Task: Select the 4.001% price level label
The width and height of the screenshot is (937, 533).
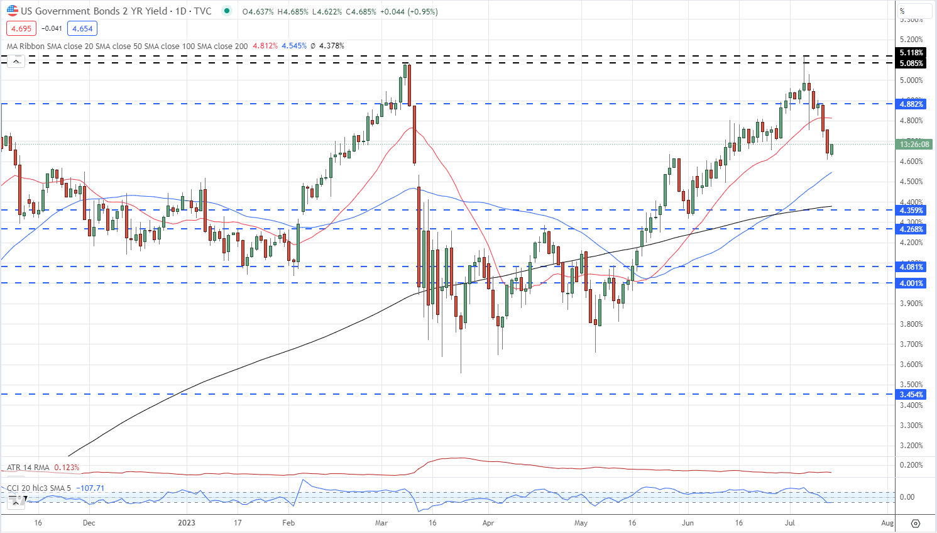Action: click(911, 283)
